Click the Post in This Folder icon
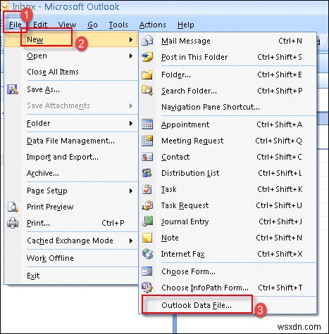 click(x=147, y=57)
